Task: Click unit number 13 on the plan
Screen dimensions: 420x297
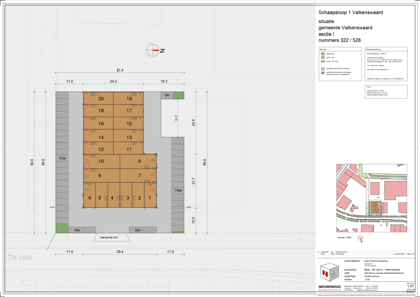Action: coord(129,137)
